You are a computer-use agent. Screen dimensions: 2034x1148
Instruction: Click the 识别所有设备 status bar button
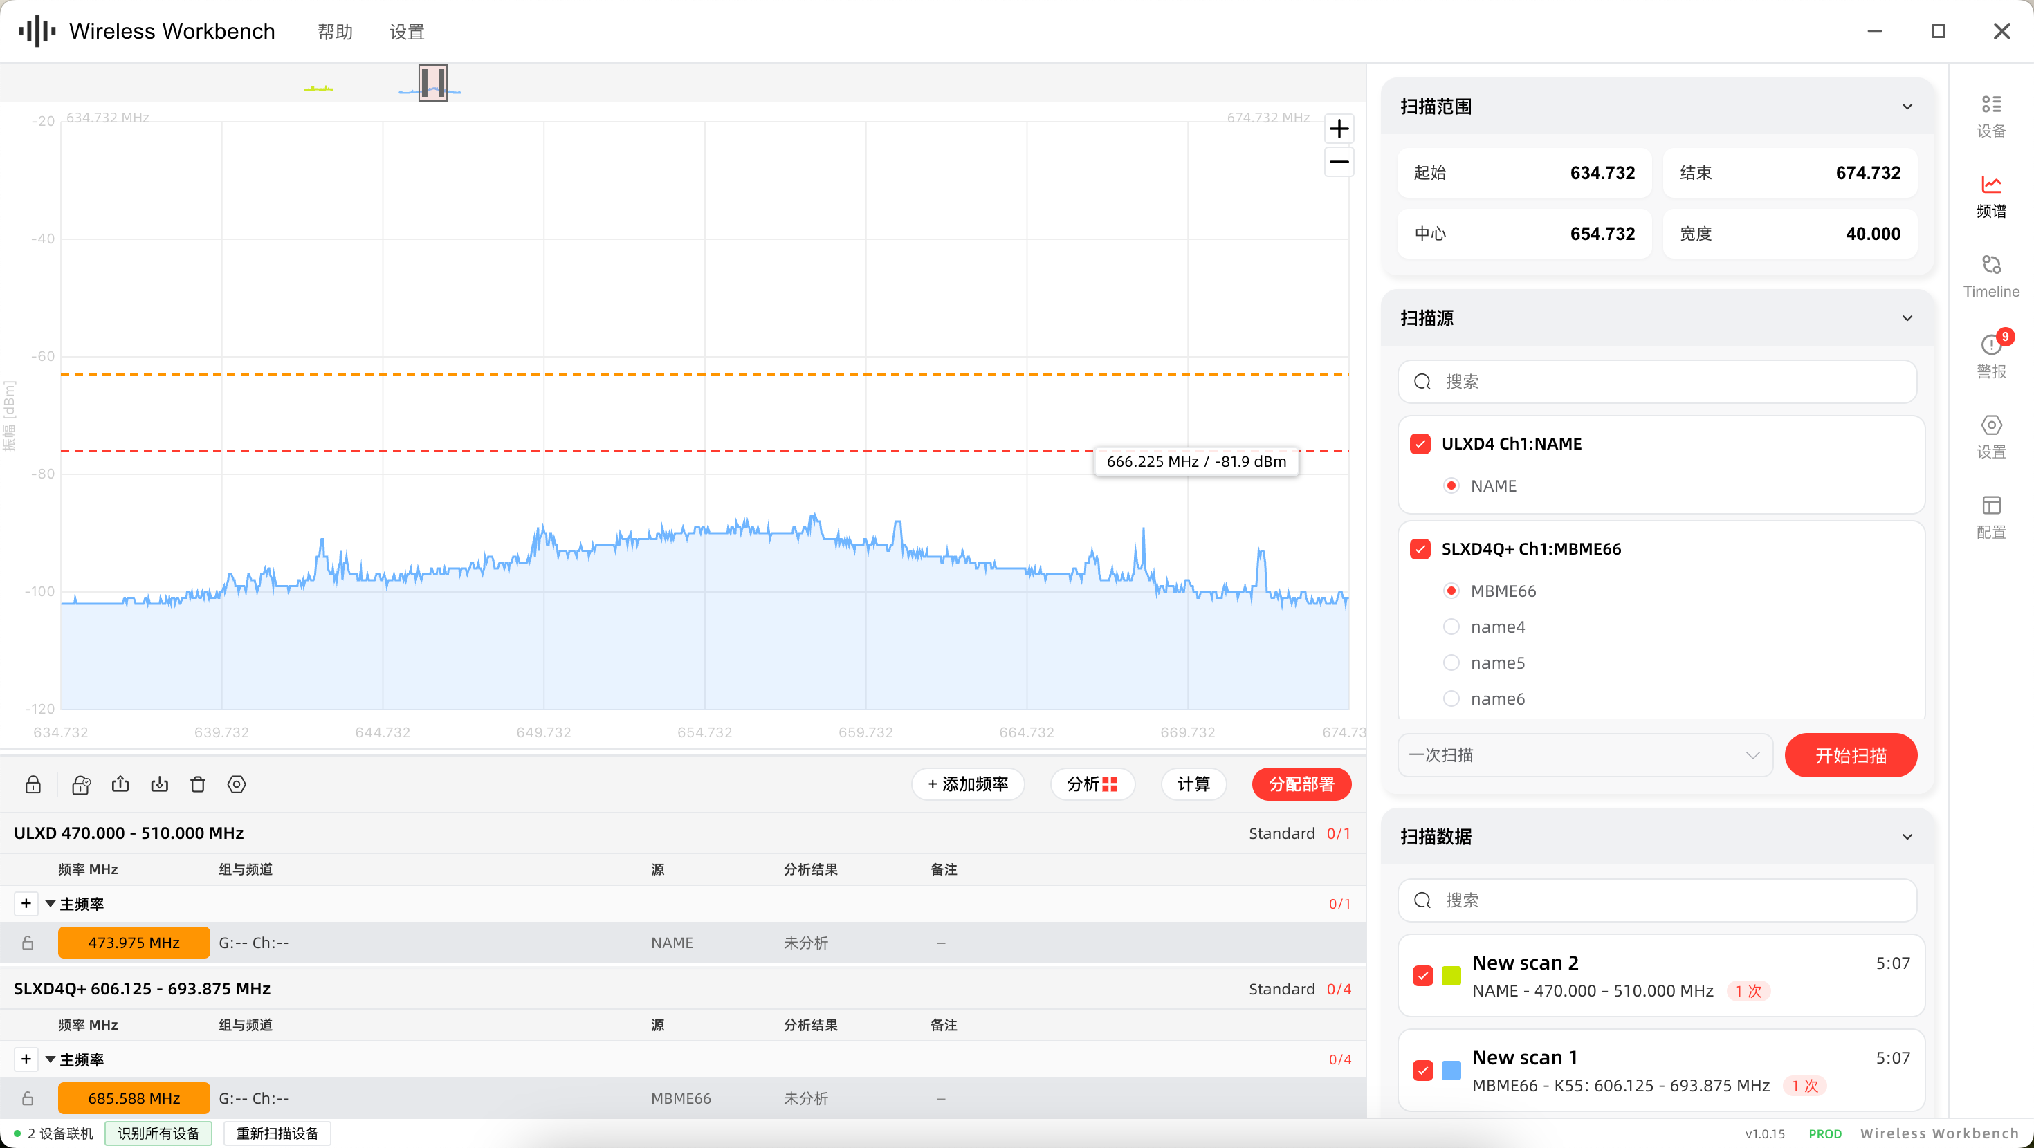click(158, 1133)
